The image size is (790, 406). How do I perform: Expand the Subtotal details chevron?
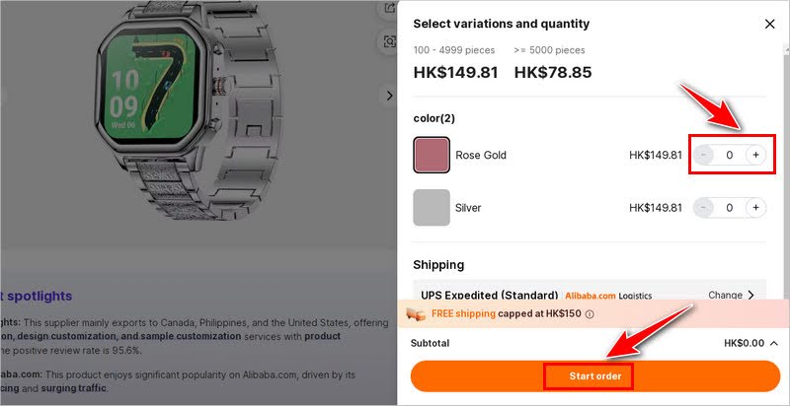(x=773, y=343)
